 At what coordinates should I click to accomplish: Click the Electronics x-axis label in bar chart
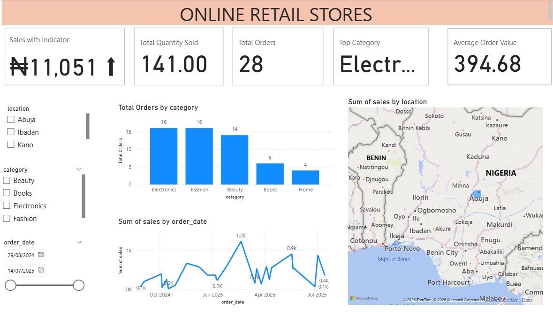coord(164,190)
